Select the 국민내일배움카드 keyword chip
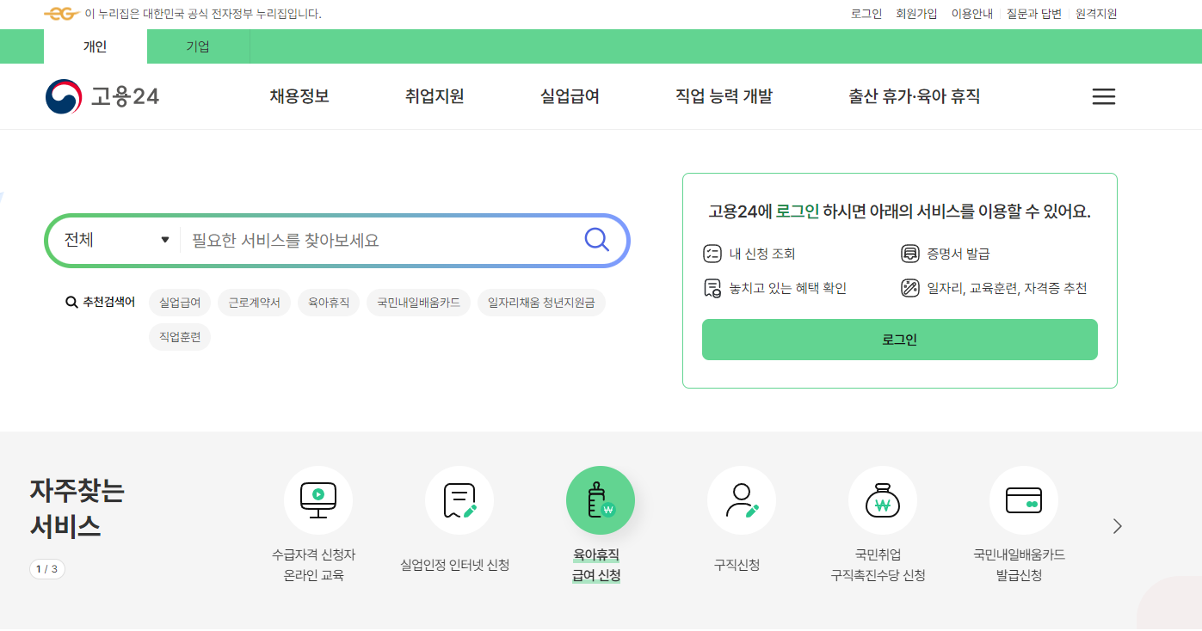Screen dimensions: 1202x631 tap(418, 303)
